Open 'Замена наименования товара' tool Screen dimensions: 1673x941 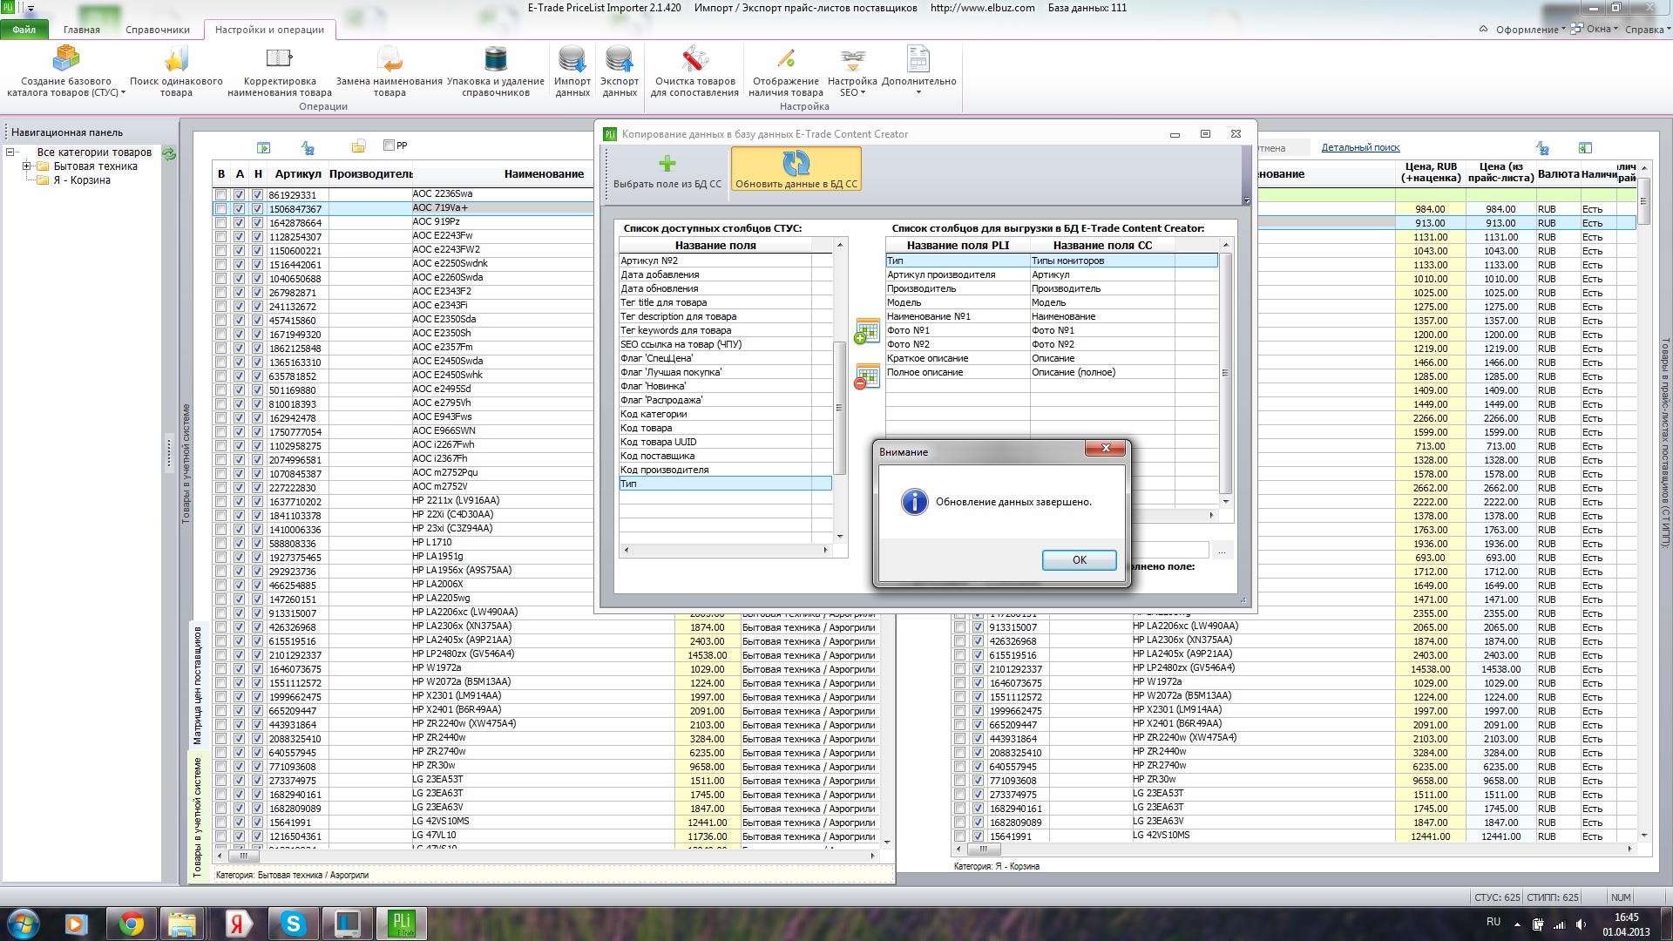tap(389, 71)
